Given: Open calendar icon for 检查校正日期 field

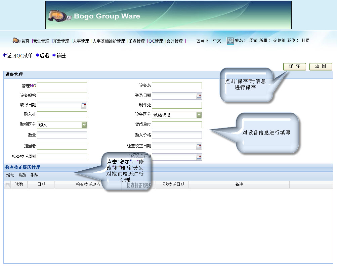Looking at the screenshot, I should [199, 146].
